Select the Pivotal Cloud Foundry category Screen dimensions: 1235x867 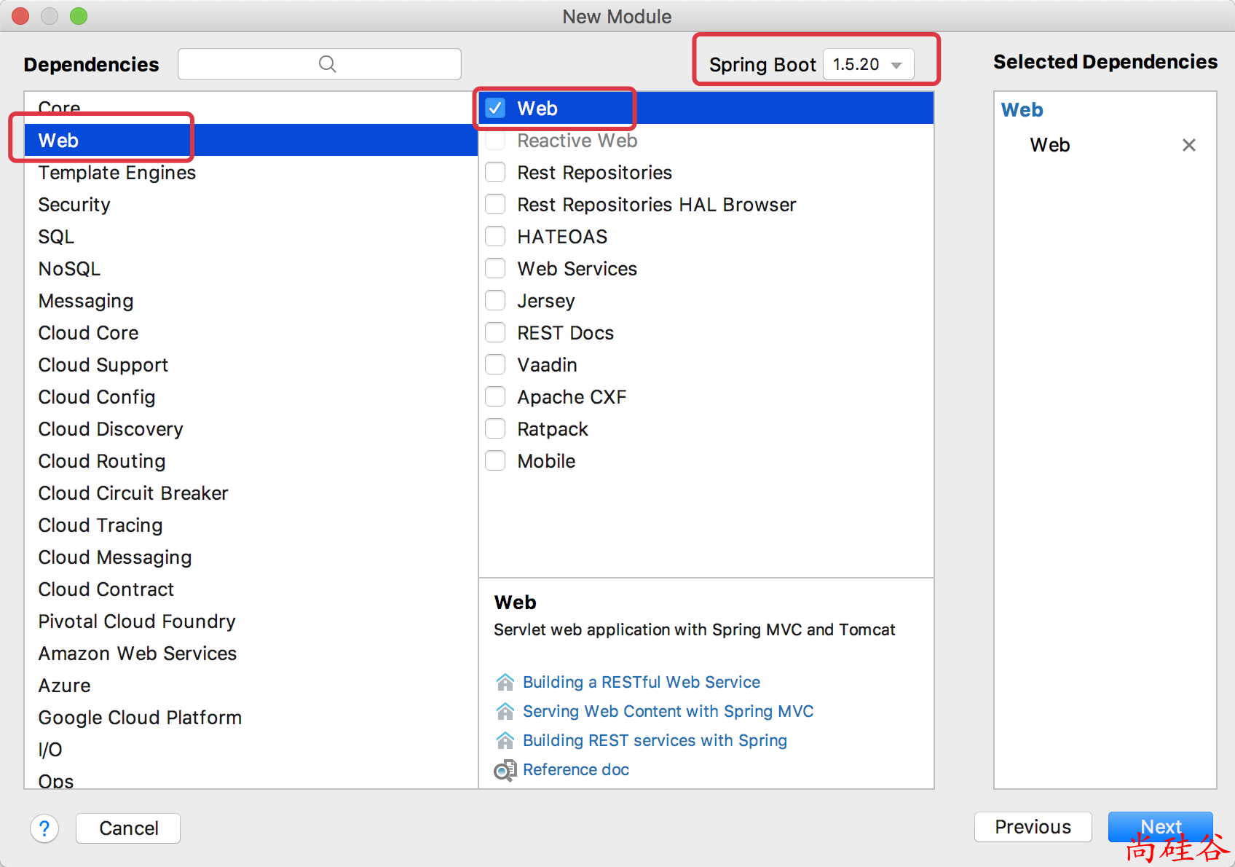pos(250,621)
